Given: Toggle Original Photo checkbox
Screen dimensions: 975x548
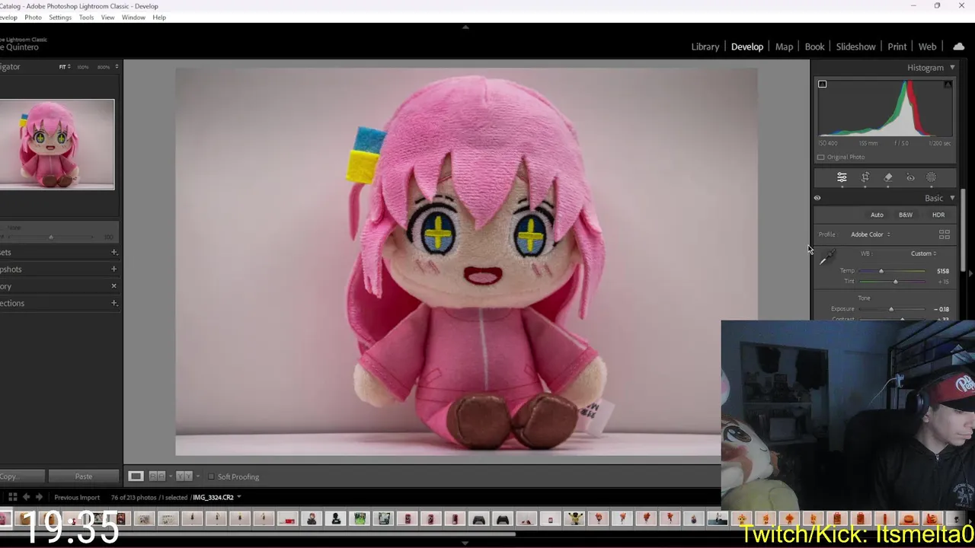Looking at the screenshot, I should click(821, 157).
